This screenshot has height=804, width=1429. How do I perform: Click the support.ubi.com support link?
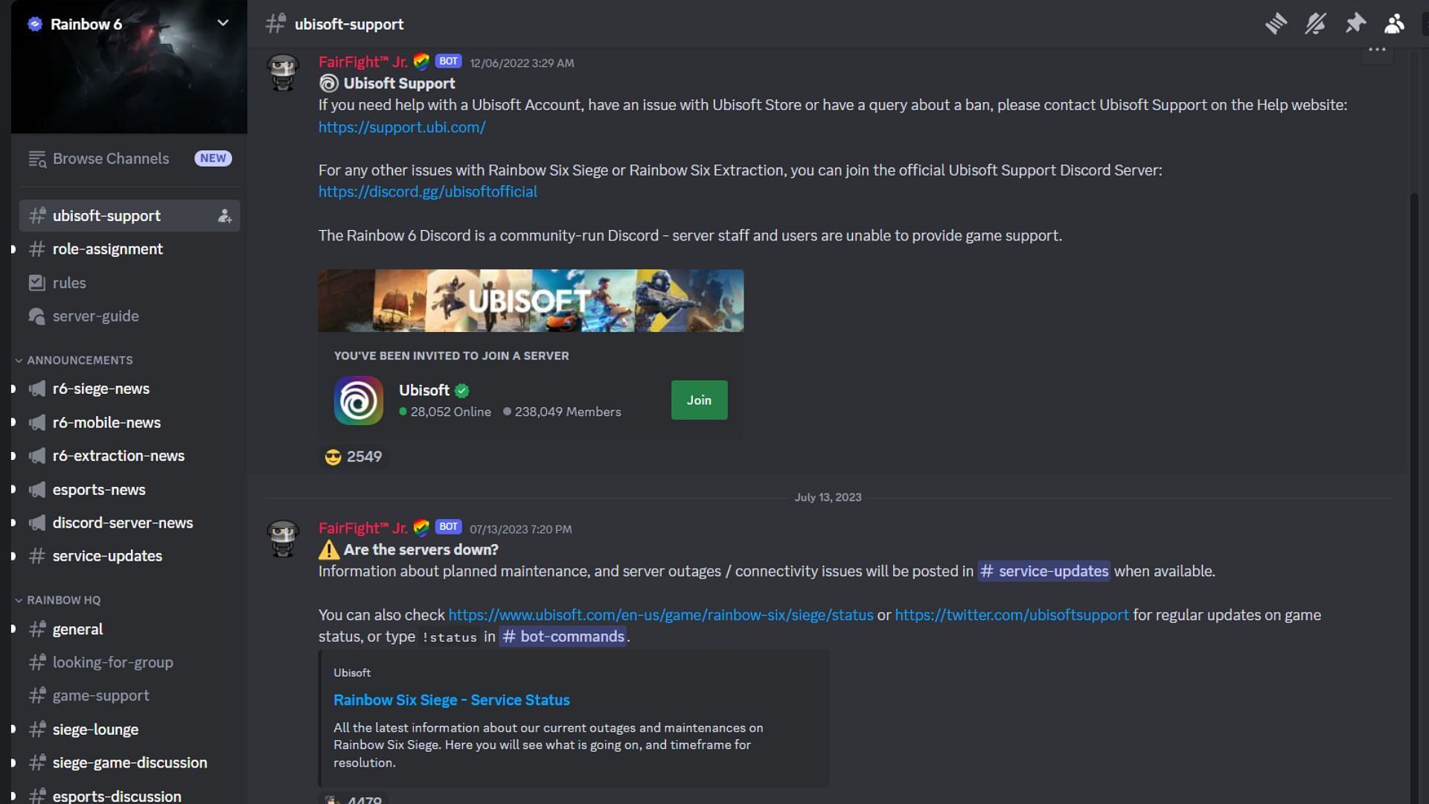pos(401,127)
